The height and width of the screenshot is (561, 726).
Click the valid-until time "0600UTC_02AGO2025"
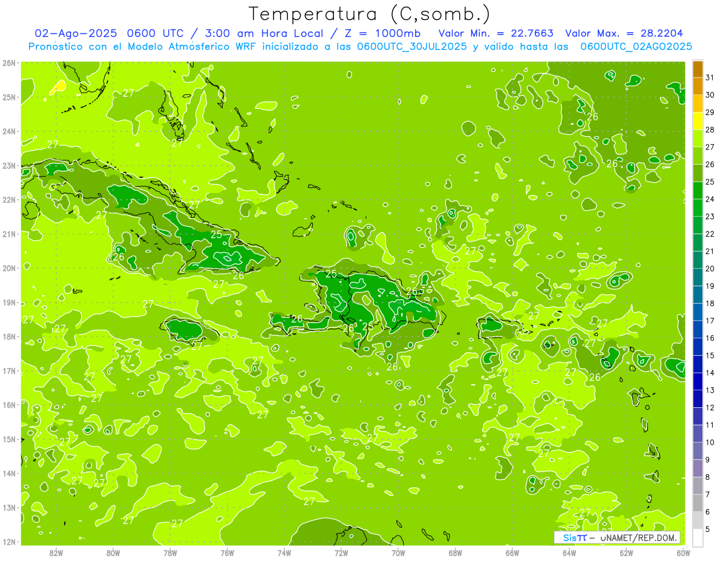point(636,47)
